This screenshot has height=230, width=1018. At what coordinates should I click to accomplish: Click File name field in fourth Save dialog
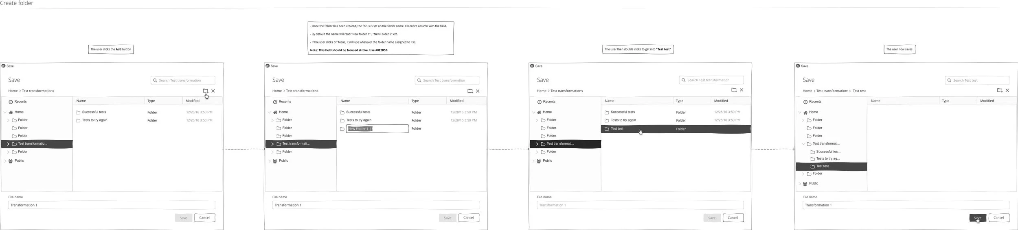(x=906, y=205)
